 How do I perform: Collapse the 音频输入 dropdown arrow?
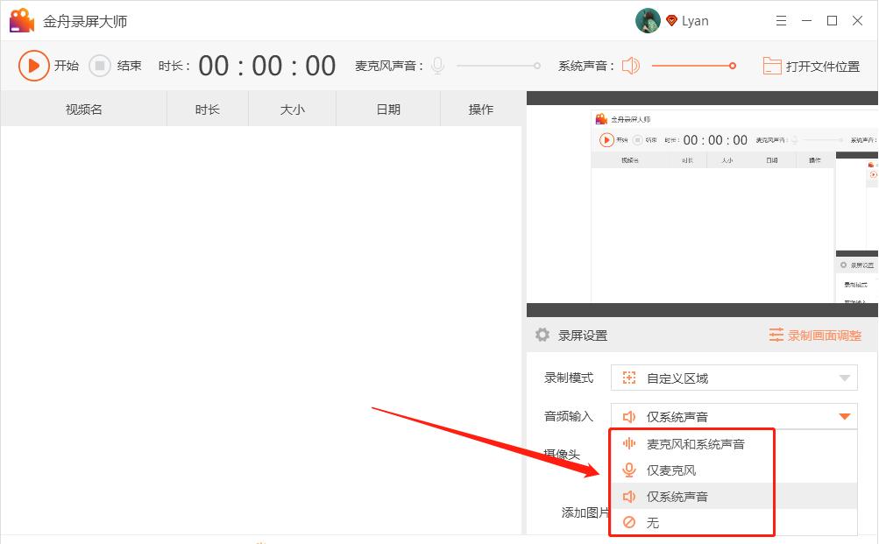845,416
